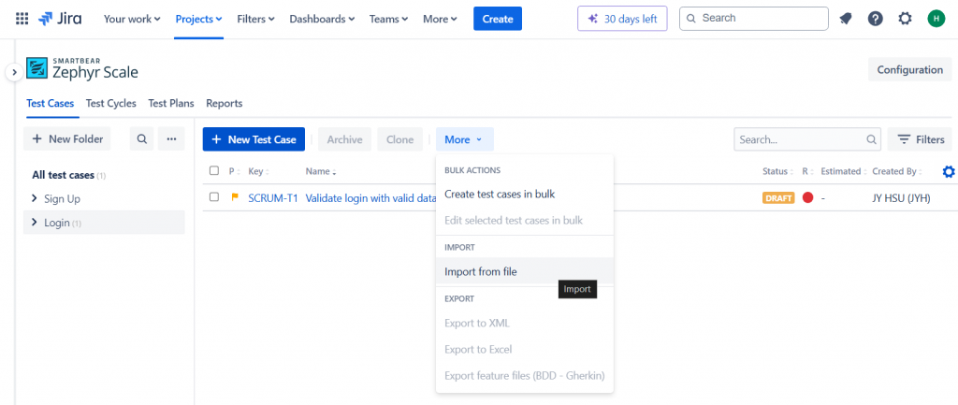Focus the test case Search... field
Viewport: 958px width, 405px height.
807,139
